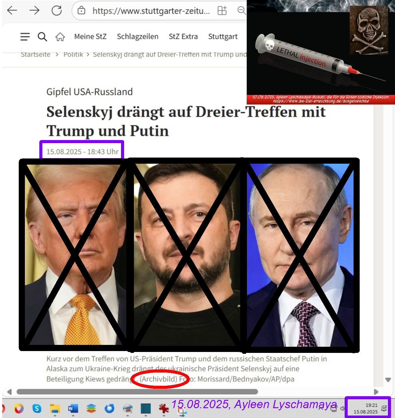Open the StZ Extra navigation item
The width and height of the screenshot is (395, 418).
tap(183, 37)
